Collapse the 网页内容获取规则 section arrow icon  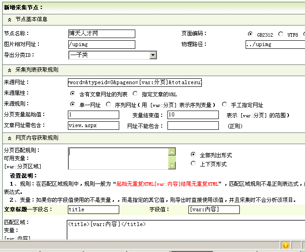pos(9,137)
